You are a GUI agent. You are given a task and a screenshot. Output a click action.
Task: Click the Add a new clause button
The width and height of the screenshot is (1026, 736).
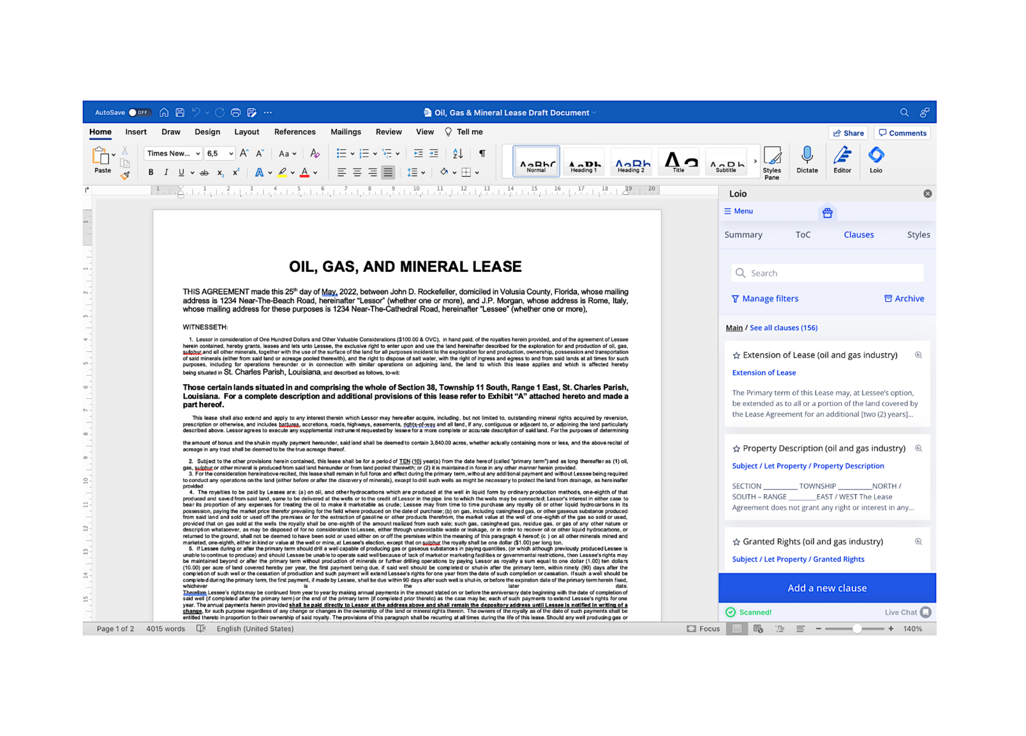pos(827,588)
